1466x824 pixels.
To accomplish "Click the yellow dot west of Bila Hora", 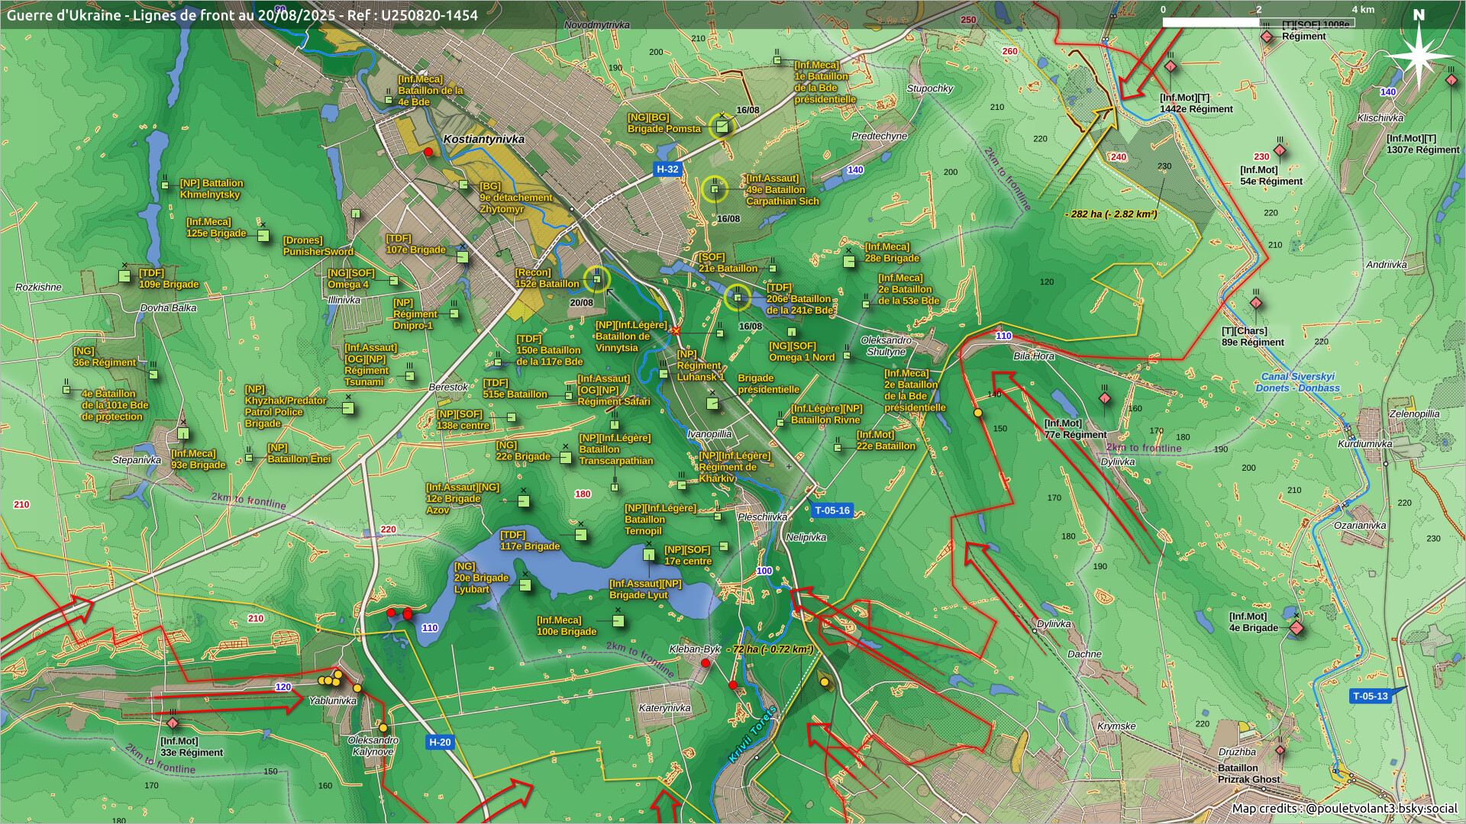I will tap(977, 413).
